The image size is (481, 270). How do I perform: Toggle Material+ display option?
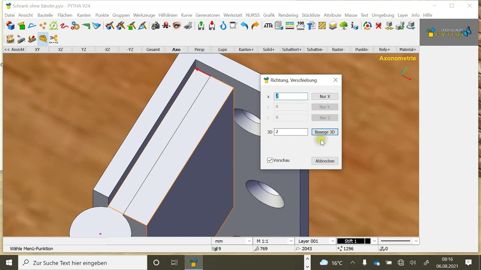pos(408,49)
